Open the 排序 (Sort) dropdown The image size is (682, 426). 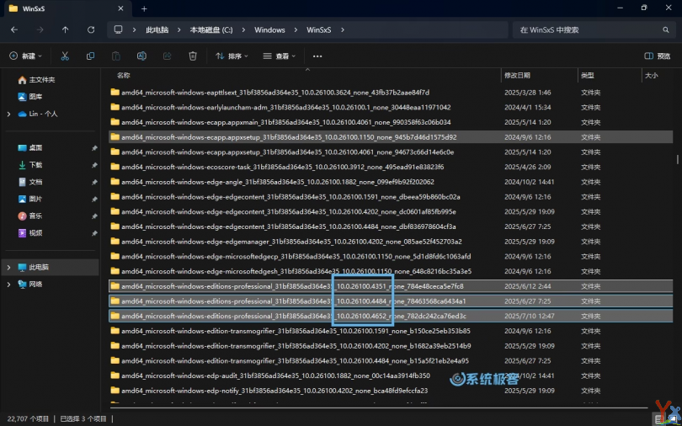pyautogui.click(x=232, y=56)
